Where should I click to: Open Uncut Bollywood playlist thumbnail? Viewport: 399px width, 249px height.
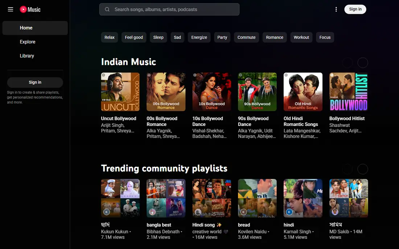coord(120,92)
